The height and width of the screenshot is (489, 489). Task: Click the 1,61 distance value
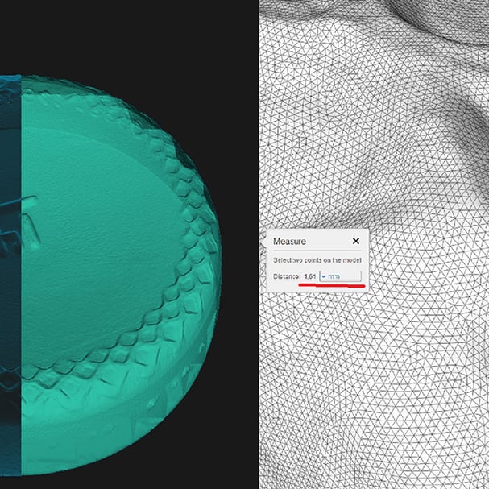tap(309, 276)
